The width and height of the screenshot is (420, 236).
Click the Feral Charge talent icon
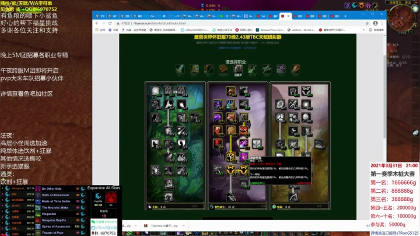pyautogui.click(x=230, y=117)
